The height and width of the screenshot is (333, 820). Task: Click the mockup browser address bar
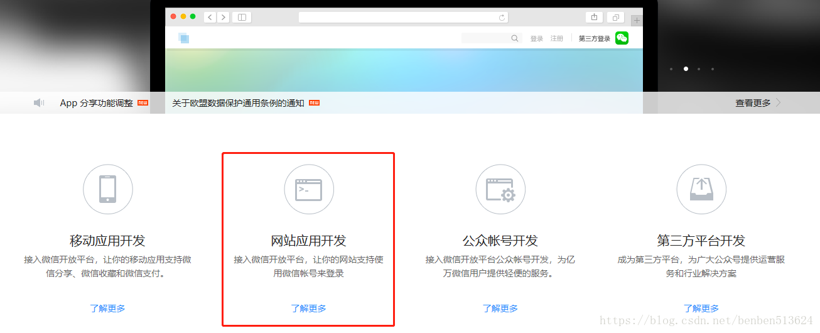click(x=403, y=18)
